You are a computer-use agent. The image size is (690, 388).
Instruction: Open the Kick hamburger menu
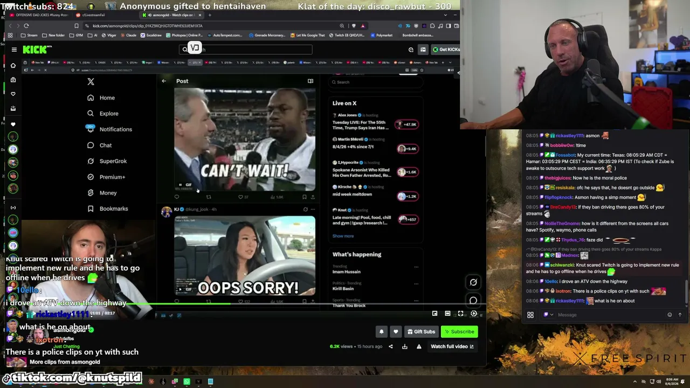(x=14, y=50)
